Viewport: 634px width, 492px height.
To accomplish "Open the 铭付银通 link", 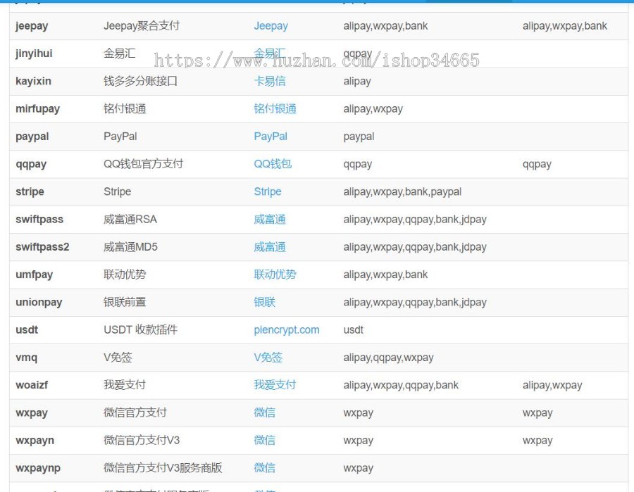I will (x=275, y=108).
